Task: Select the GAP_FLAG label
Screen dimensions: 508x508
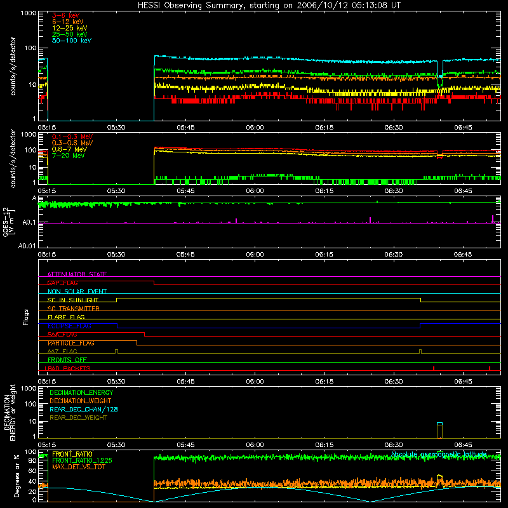Action: pyautogui.click(x=62, y=283)
